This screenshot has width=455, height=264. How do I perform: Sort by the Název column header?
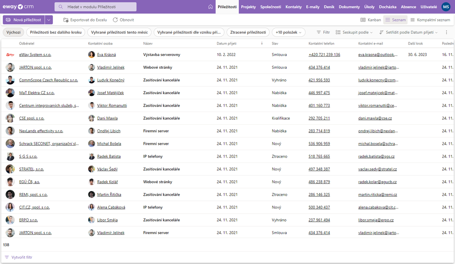148,43
